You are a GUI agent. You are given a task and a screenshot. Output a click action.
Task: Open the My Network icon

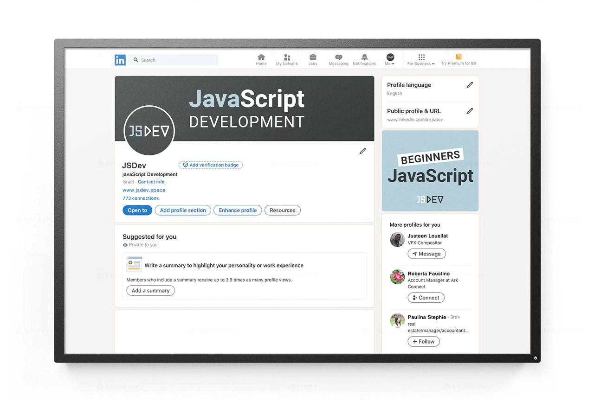pos(287,57)
